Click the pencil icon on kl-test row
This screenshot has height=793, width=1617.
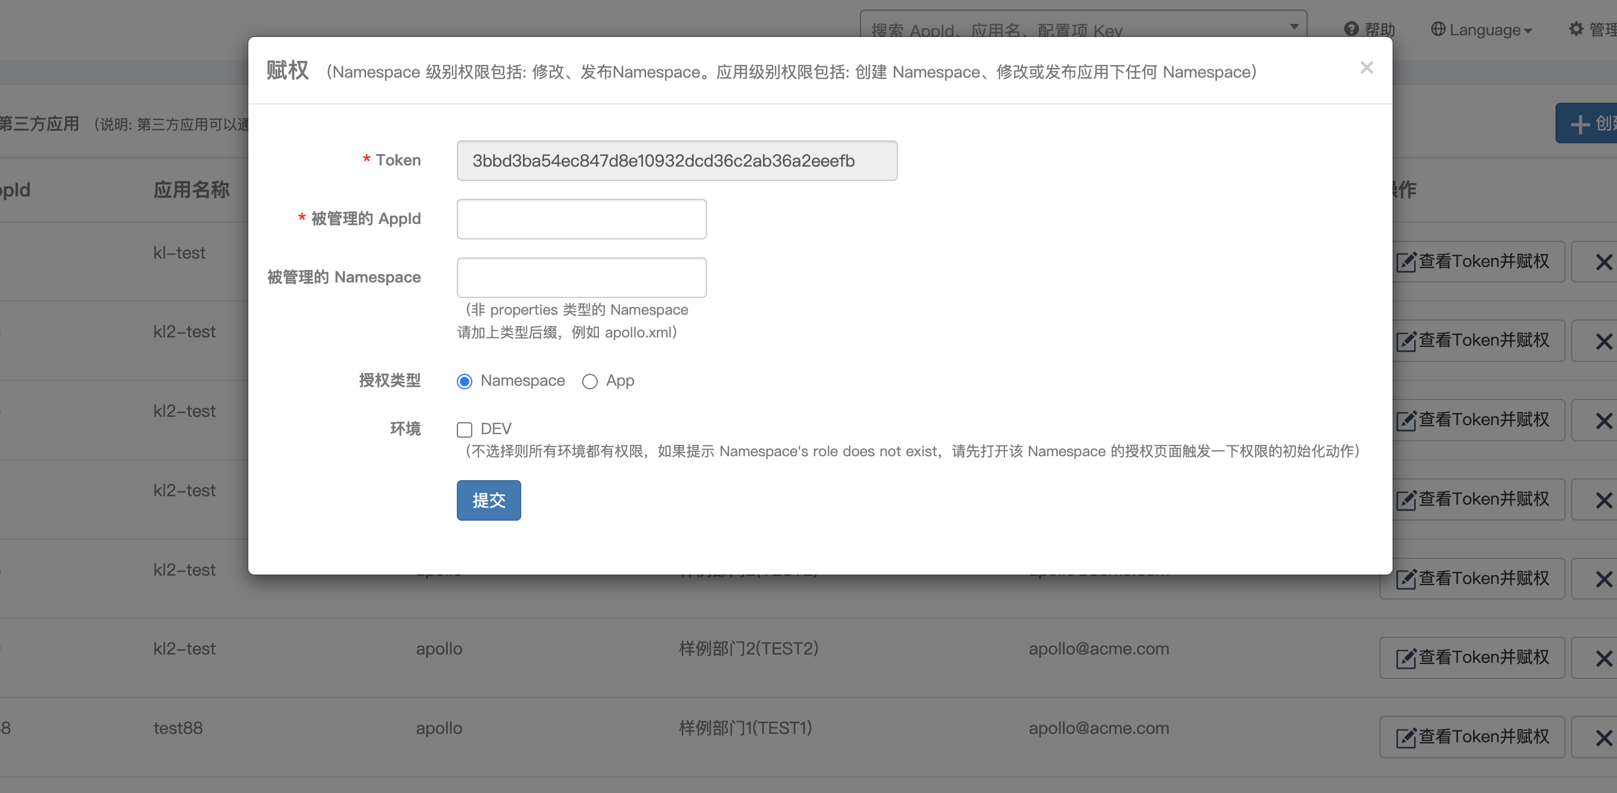tap(1406, 261)
